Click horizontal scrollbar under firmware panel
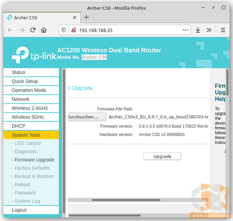 [126, 200]
